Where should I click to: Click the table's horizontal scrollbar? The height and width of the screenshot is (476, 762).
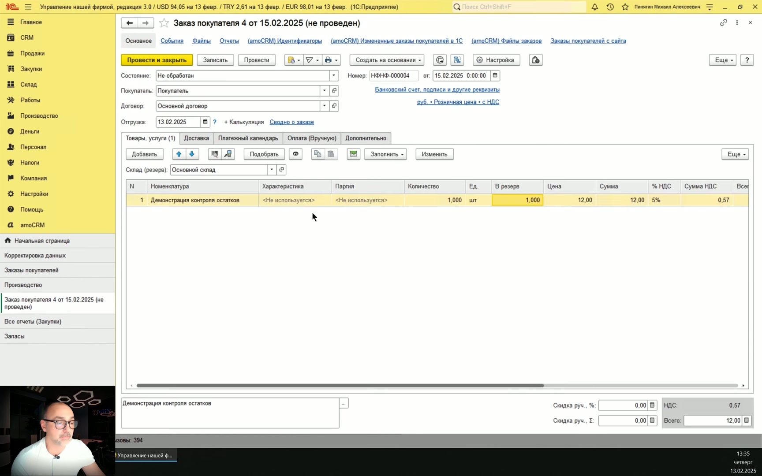click(340, 385)
